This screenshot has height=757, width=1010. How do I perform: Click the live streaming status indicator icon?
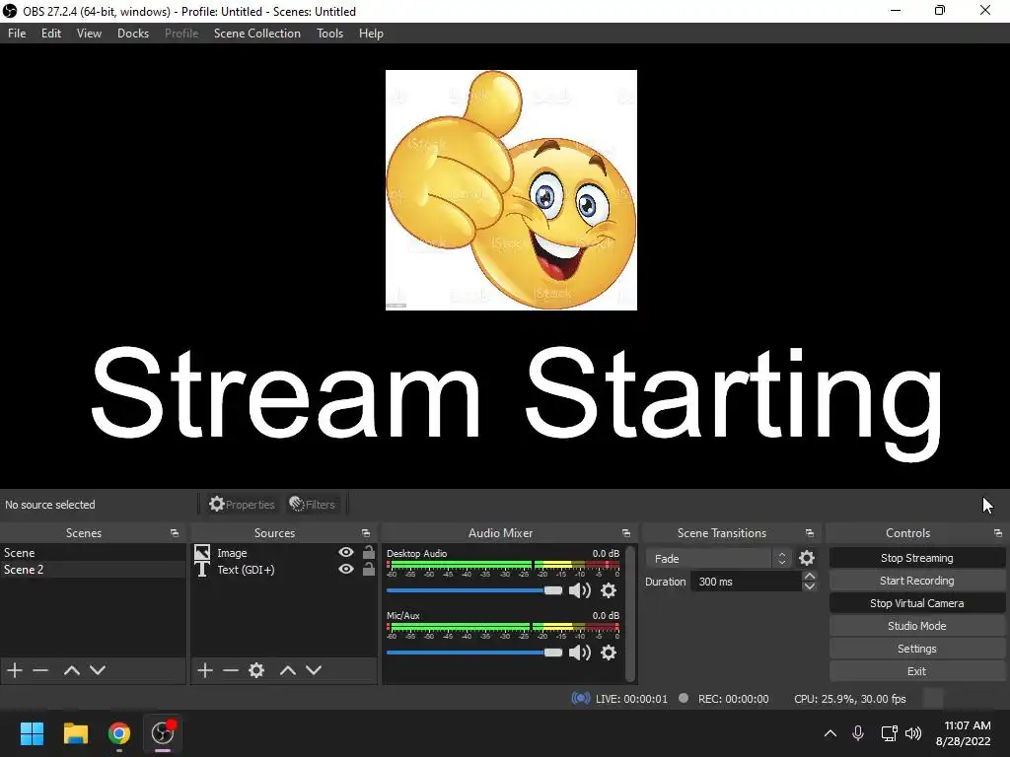[580, 699]
